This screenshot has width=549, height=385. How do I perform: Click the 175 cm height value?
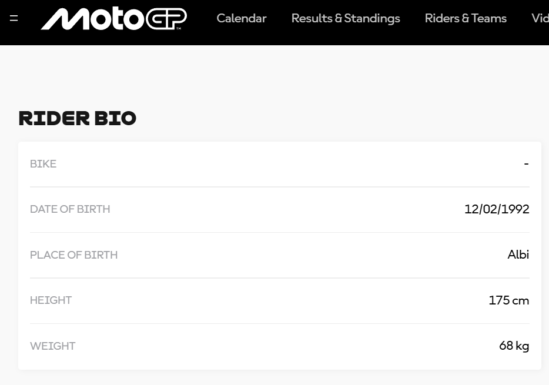pyautogui.click(x=508, y=300)
